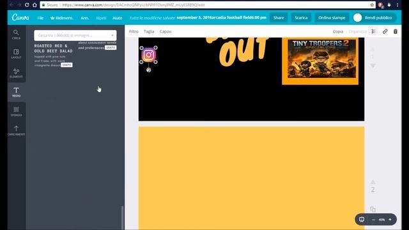Move page 1 down with arrow
The image size is (409, 230).
[373, 66]
